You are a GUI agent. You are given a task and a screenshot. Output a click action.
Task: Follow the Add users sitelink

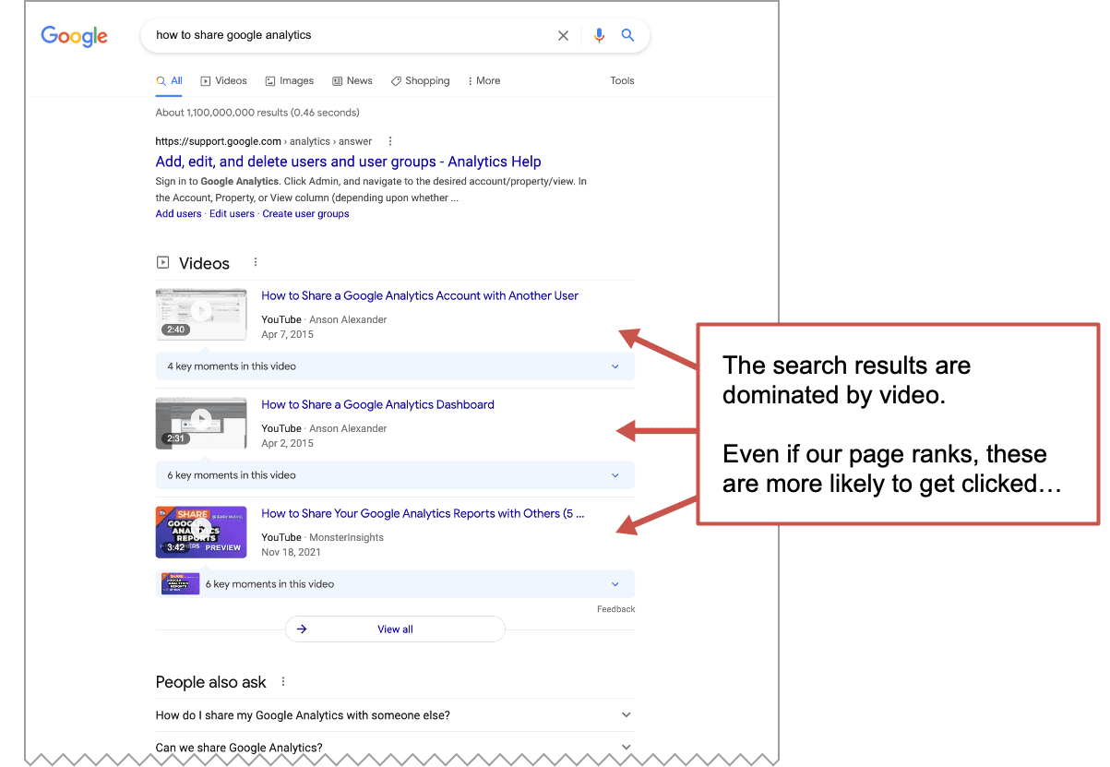(178, 214)
